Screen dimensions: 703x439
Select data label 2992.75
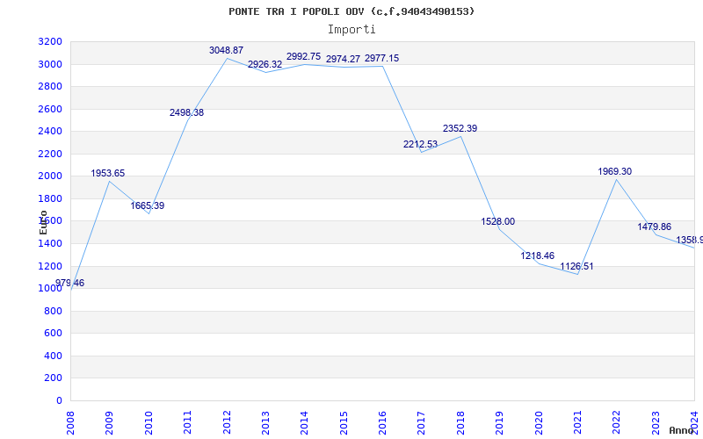tap(303, 57)
